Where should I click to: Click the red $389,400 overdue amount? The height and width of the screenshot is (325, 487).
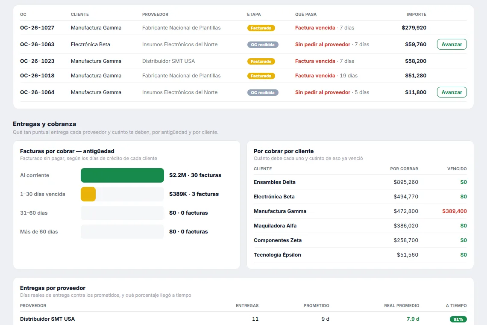pos(455,211)
